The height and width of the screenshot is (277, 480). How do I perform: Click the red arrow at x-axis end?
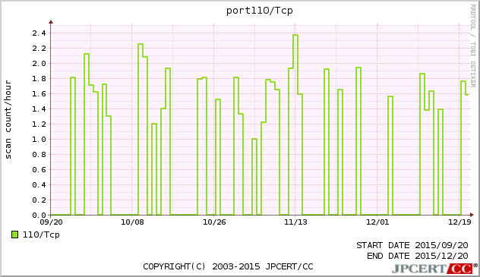tap(472, 215)
